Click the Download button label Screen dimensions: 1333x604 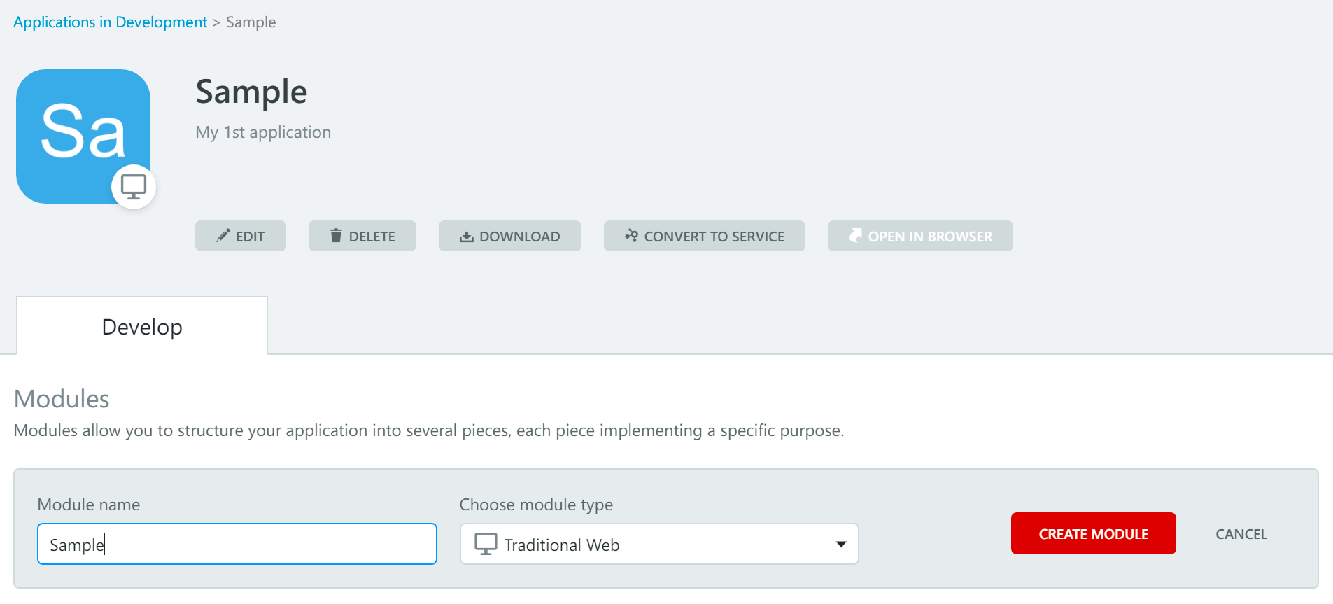(x=519, y=237)
